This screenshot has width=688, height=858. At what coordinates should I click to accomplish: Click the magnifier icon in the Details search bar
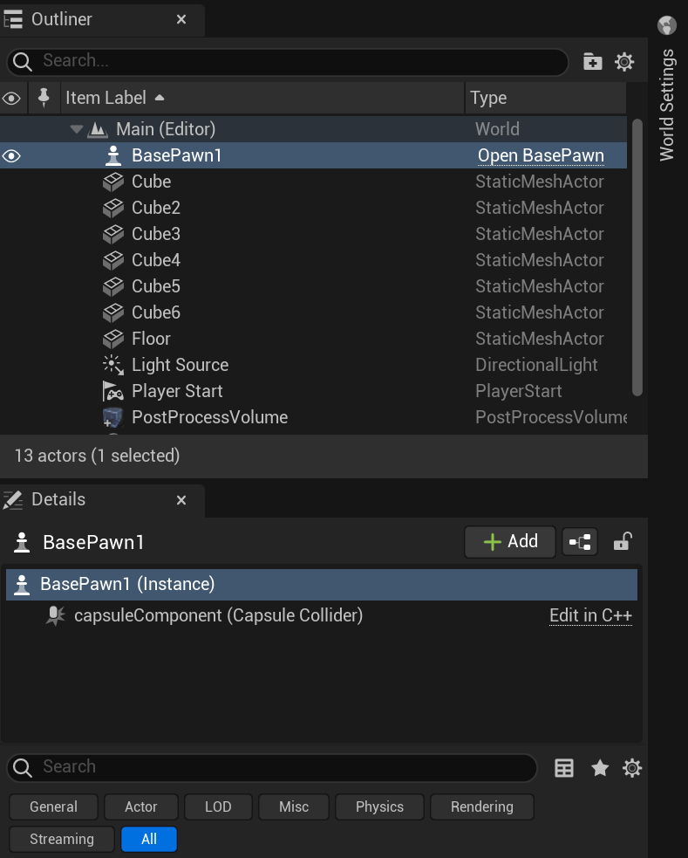coord(23,767)
